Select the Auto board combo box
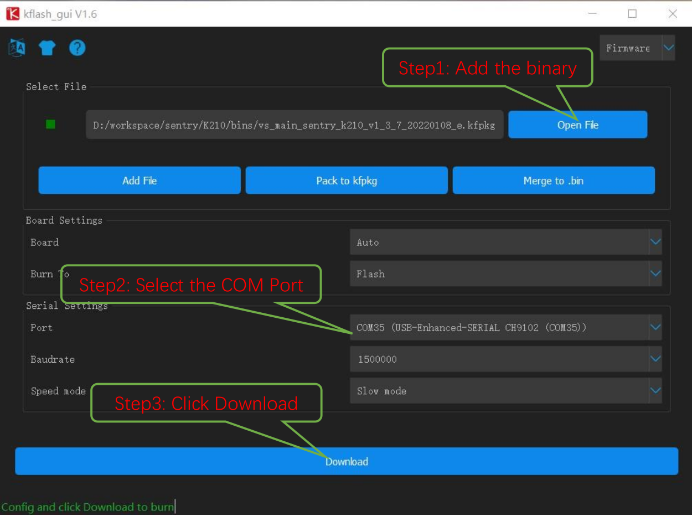692x516 pixels. [x=506, y=242]
